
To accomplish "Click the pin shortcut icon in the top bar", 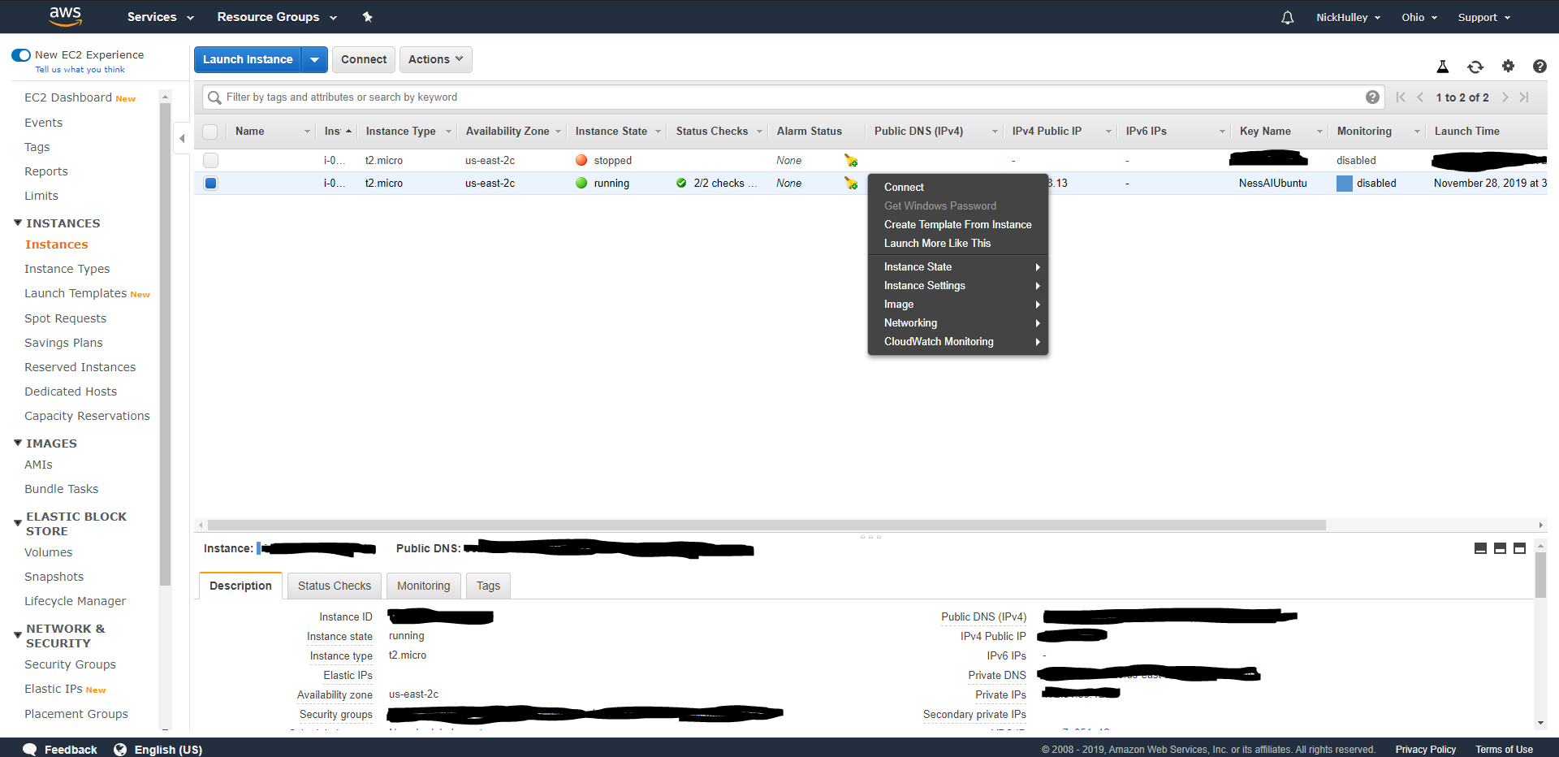I will 367,17.
